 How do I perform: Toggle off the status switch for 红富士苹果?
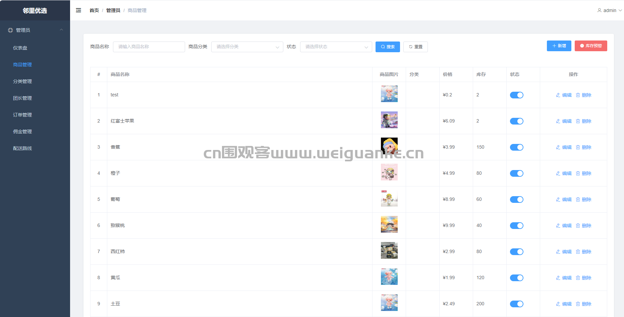(x=516, y=121)
